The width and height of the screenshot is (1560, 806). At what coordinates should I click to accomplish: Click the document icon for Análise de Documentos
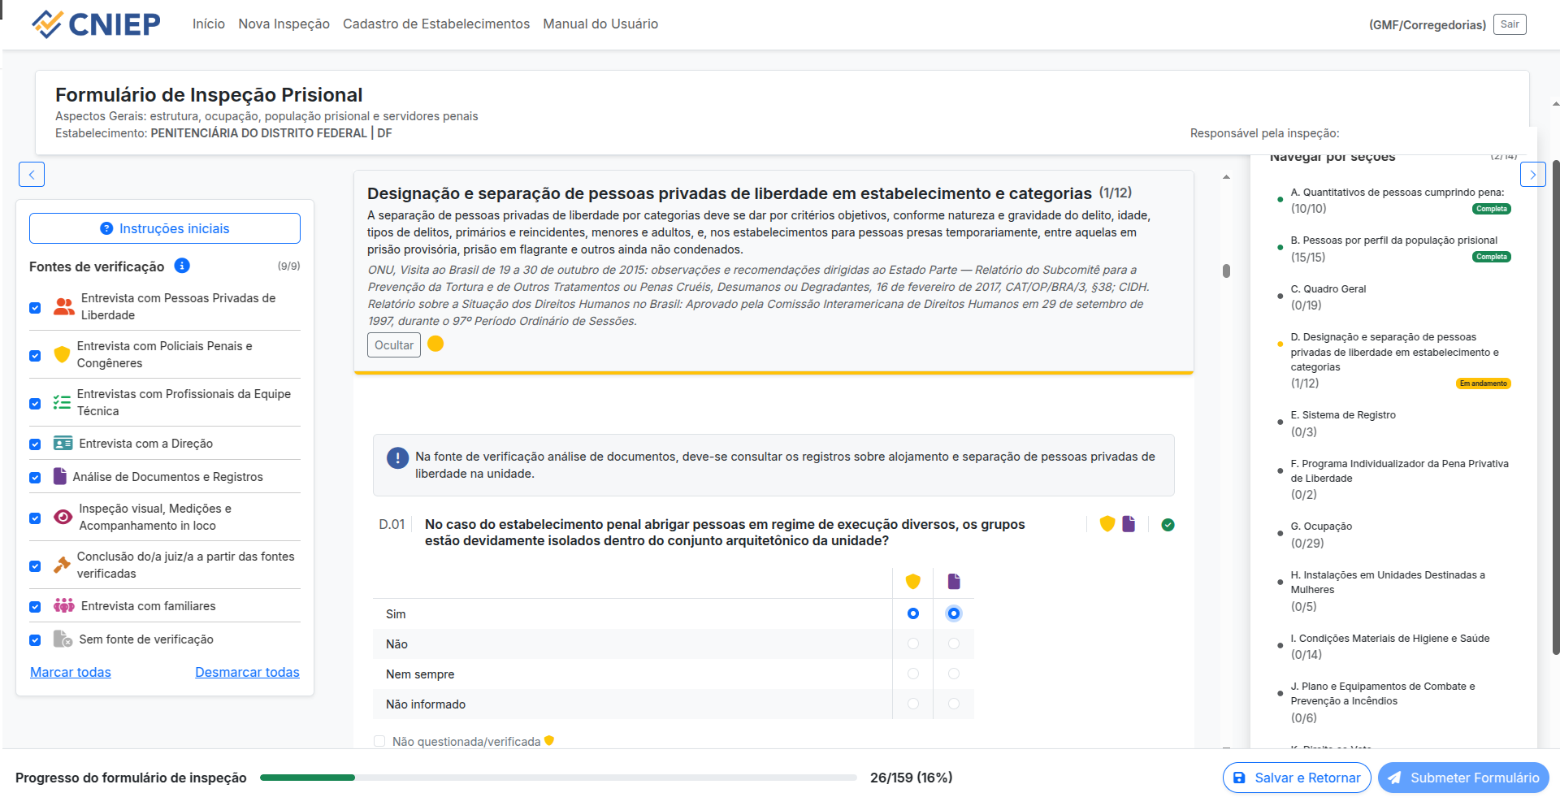click(x=60, y=477)
